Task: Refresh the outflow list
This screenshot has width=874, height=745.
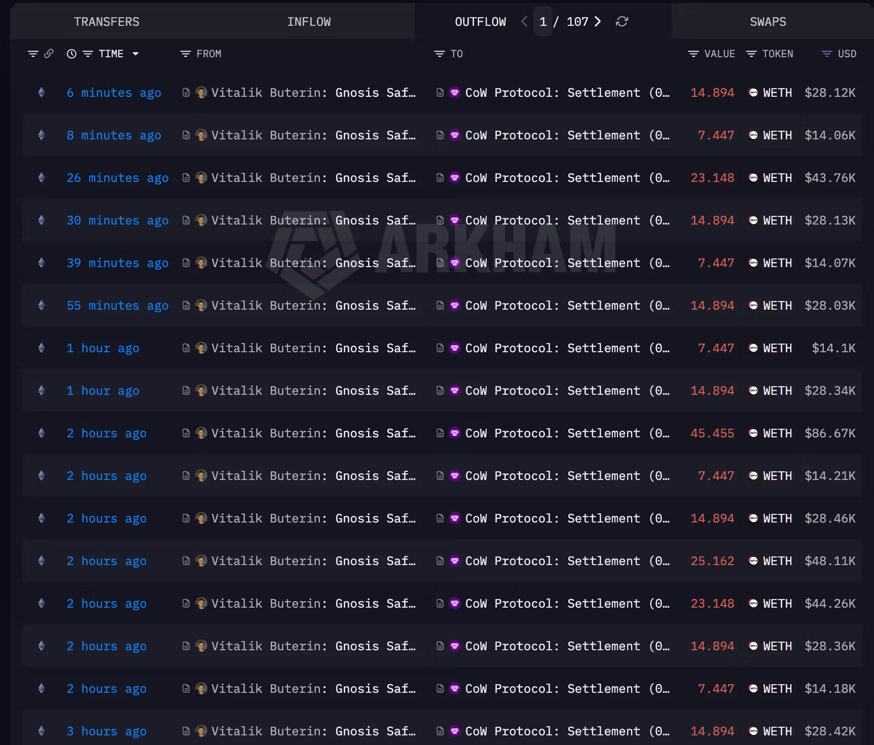Action: [622, 21]
